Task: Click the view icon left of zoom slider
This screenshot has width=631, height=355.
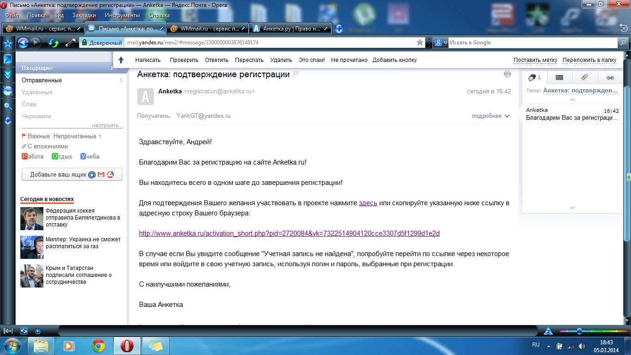Action: click(548, 331)
